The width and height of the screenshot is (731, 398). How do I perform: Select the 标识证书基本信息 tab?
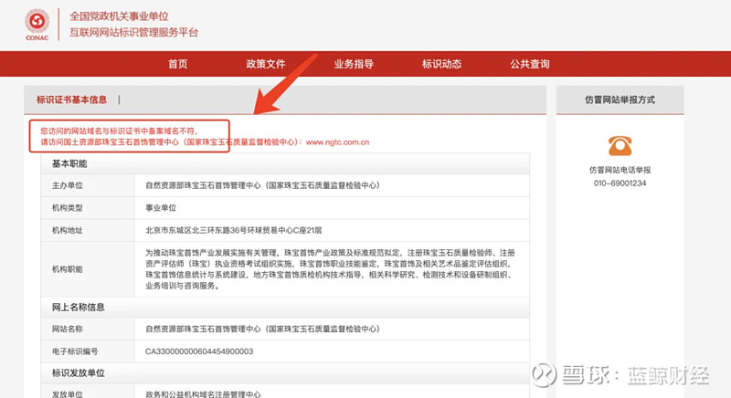point(72,99)
